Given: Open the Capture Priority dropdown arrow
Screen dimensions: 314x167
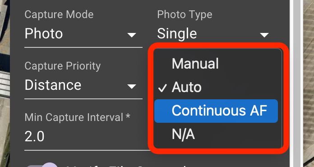Looking at the screenshot, I should [x=132, y=87].
